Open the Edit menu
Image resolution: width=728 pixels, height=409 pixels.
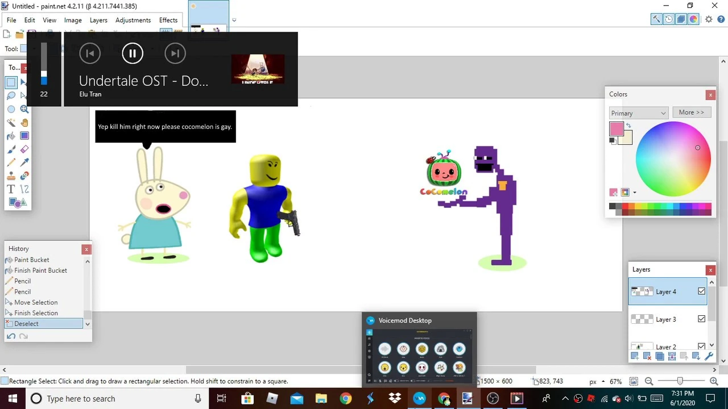[30, 20]
